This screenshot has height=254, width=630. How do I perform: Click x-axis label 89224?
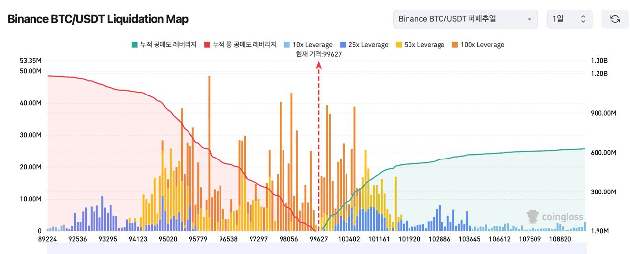pos(48,239)
